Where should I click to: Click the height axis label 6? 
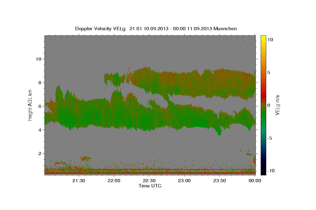click(x=40, y=106)
